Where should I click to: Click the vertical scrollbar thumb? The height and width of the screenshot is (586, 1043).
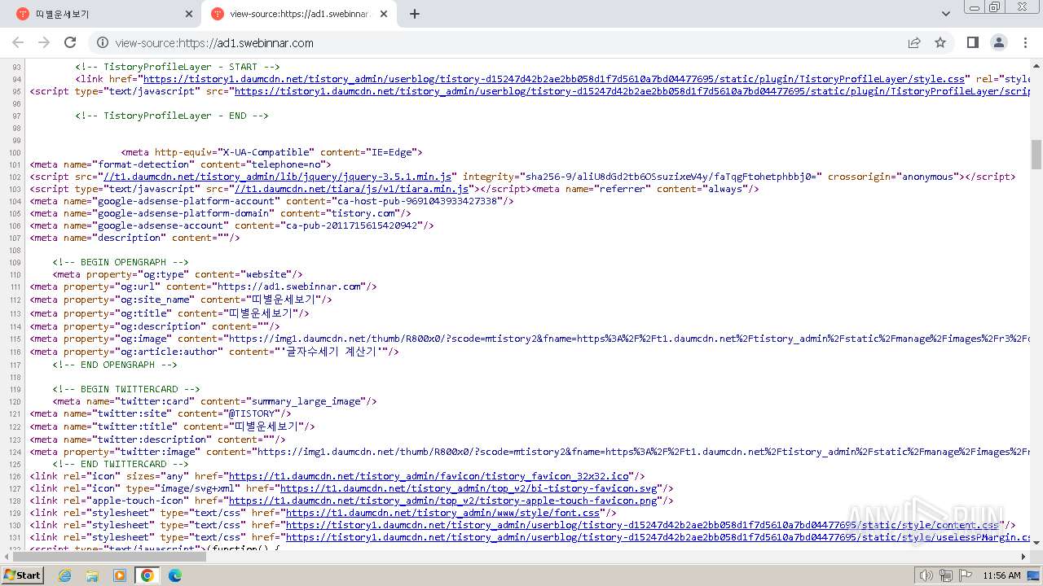1036,155
